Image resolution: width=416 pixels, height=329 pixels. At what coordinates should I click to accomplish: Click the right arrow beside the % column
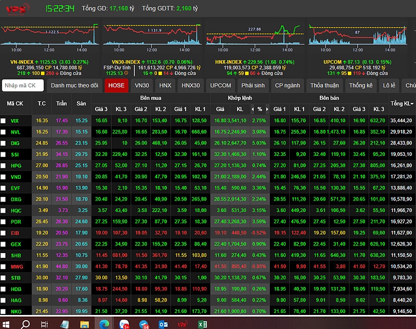click(x=267, y=109)
